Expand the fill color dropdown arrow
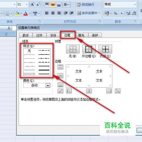 point(21,13)
